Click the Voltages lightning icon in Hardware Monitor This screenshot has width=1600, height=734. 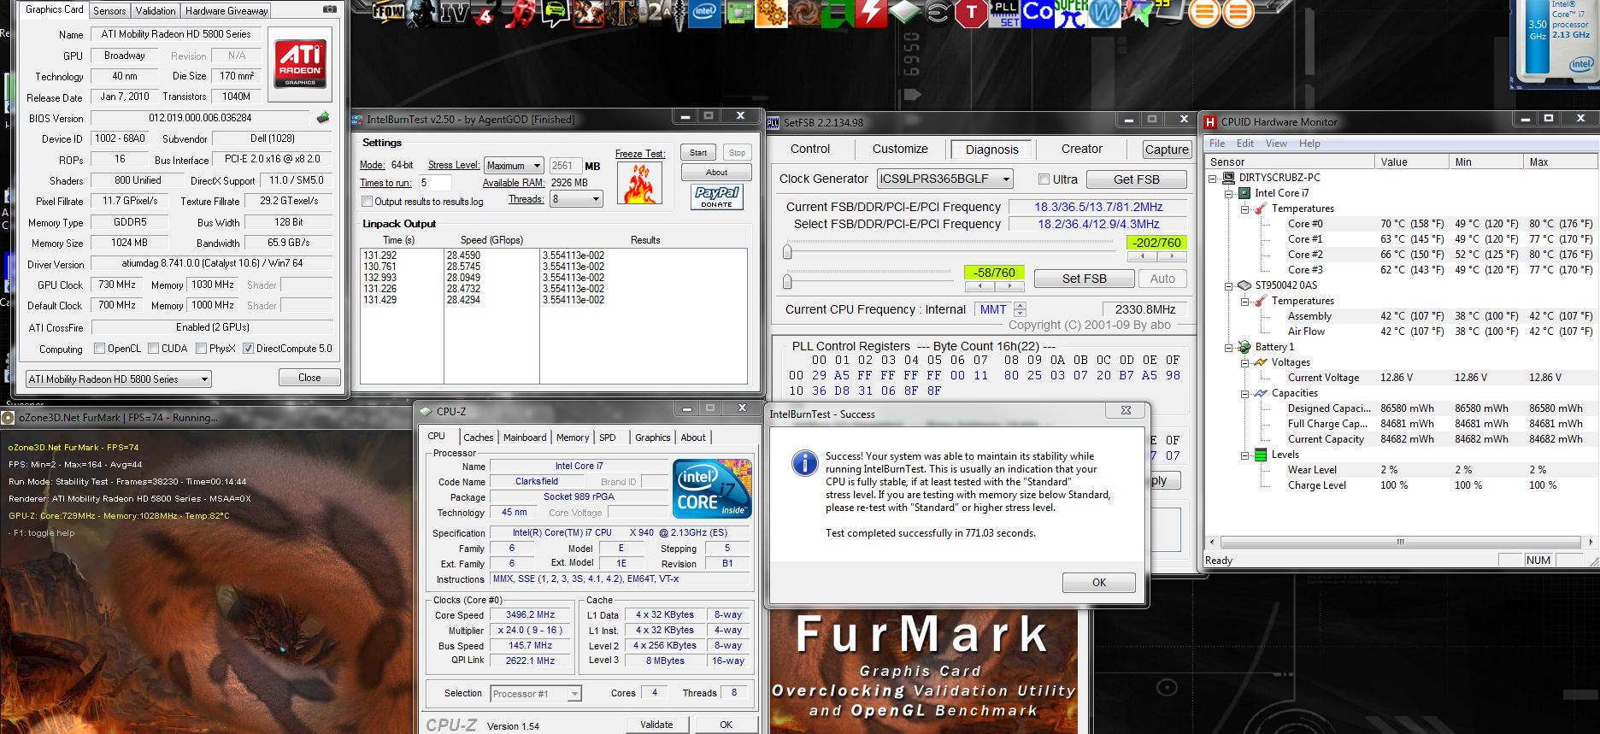1261,362
